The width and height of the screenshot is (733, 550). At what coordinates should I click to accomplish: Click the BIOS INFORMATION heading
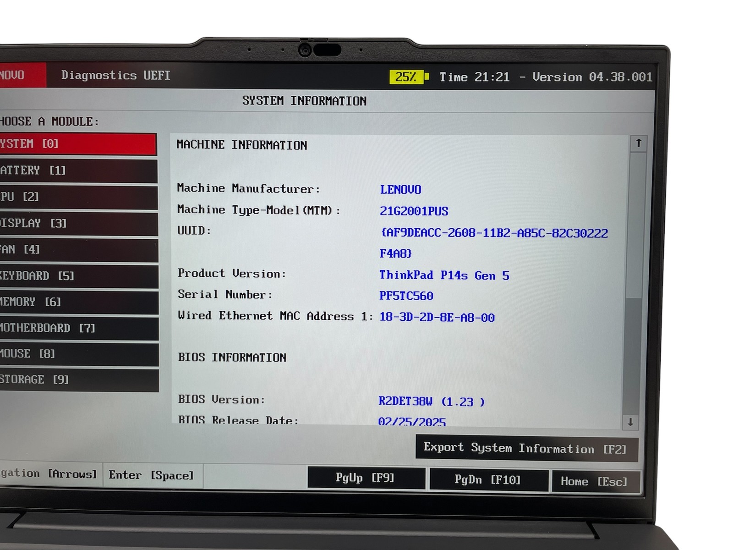pos(232,357)
